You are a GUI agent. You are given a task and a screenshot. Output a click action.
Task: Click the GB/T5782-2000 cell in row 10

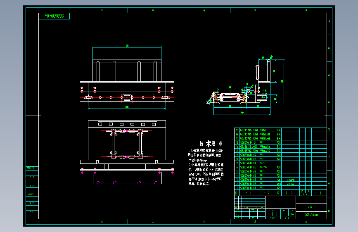tap(249, 151)
